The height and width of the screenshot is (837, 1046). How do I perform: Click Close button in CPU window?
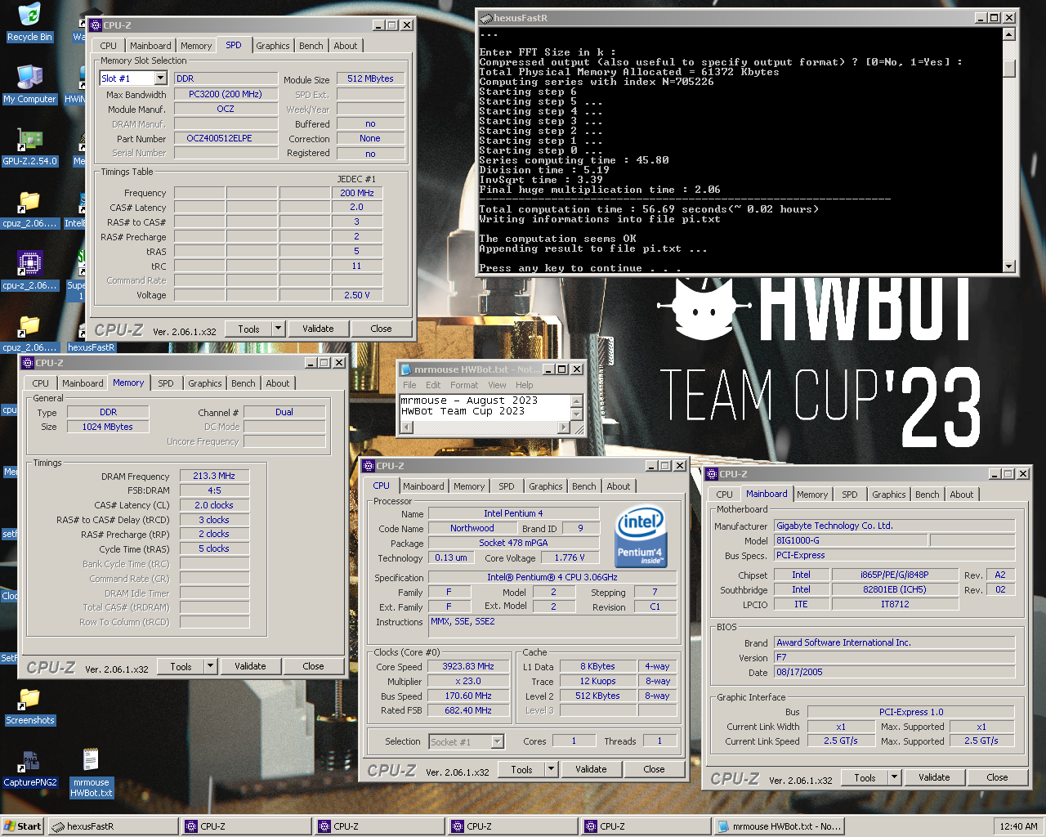[x=654, y=769]
